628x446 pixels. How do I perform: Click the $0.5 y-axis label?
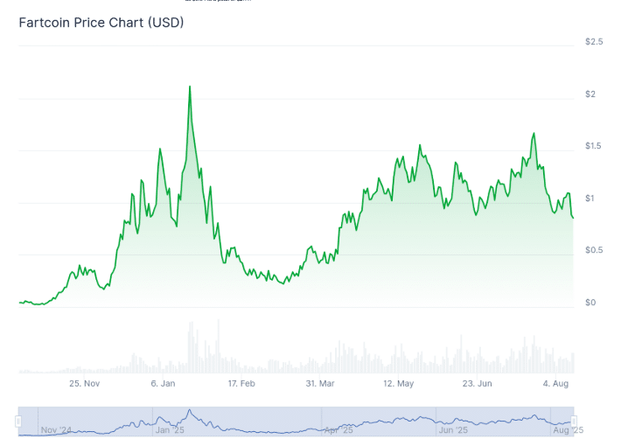click(594, 250)
